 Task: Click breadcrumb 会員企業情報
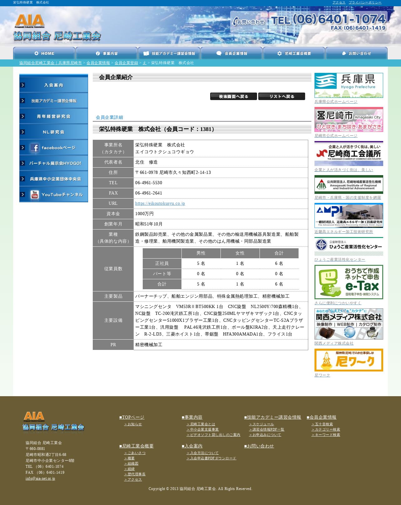click(98, 63)
